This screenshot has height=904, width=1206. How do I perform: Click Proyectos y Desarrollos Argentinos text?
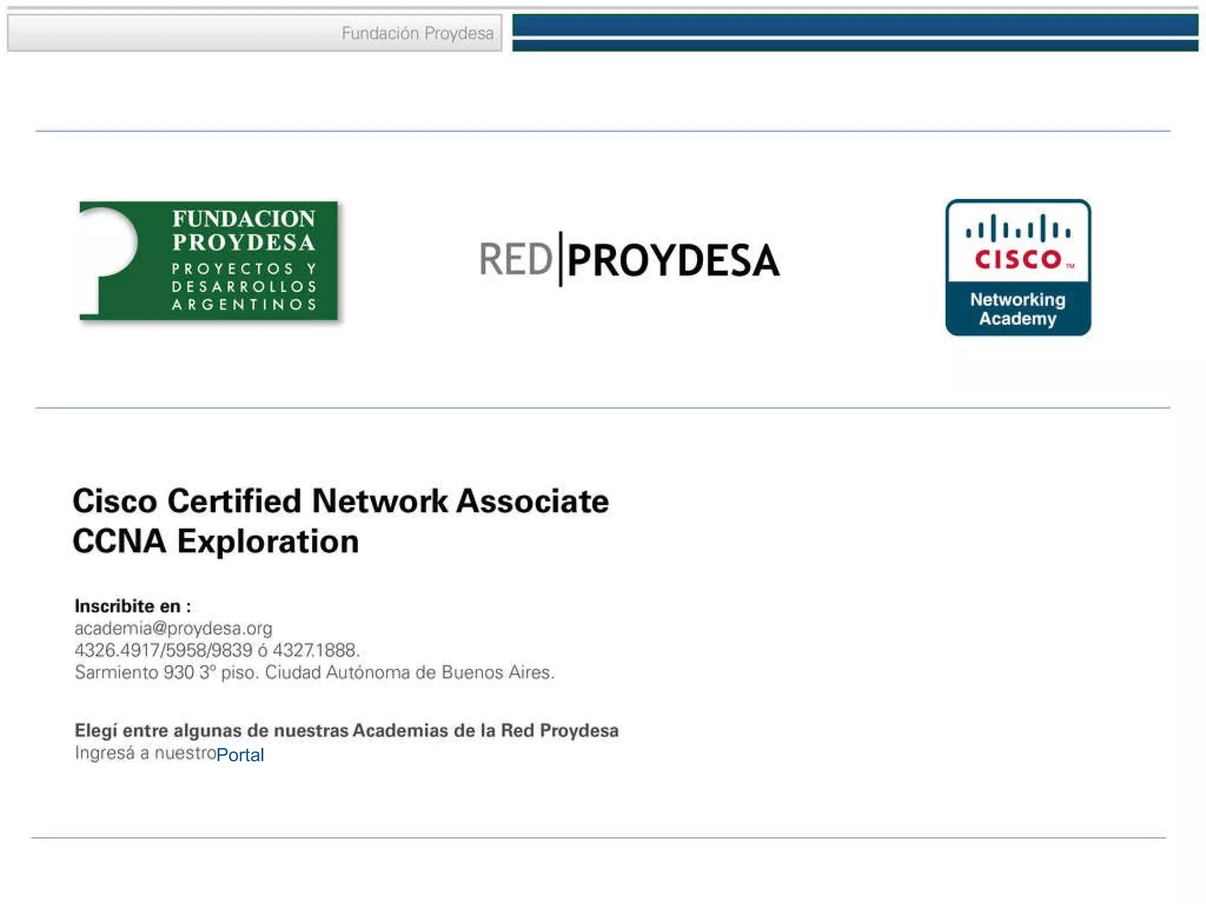pyautogui.click(x=244, y=287)
